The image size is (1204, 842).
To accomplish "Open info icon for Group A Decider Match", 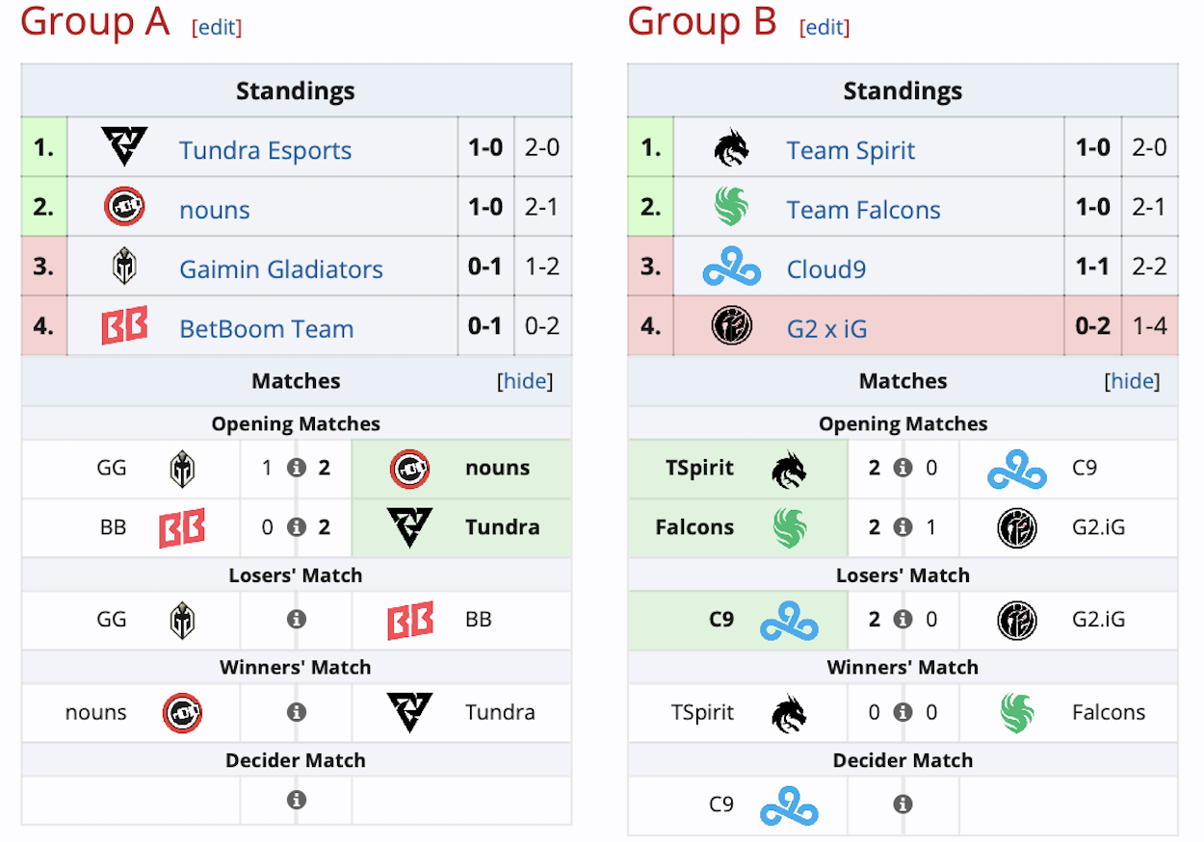I will (297, 800).
